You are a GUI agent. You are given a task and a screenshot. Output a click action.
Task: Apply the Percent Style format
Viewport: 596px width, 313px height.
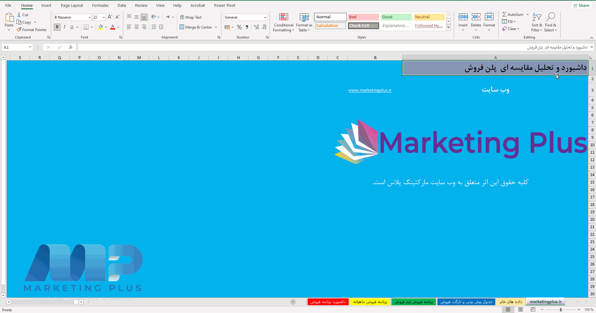point(239,27)
